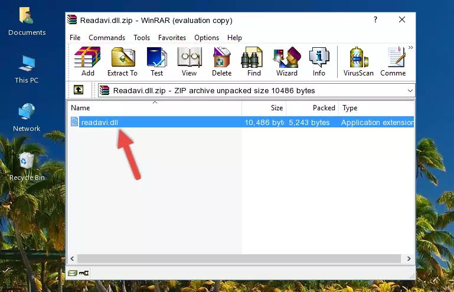Click the horizontal scrollbar right arrow
The image size is (454, 292).
409,258
